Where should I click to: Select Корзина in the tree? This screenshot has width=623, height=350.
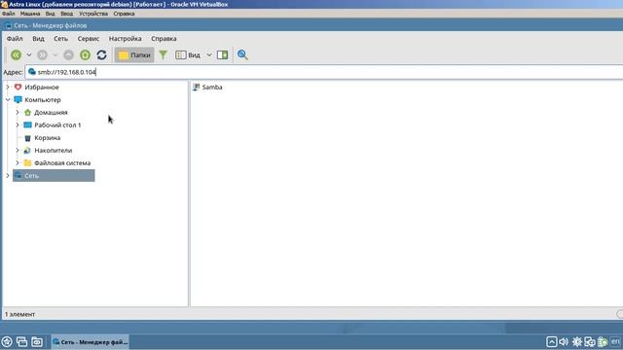pyautogui.click(x=48, y=138)
